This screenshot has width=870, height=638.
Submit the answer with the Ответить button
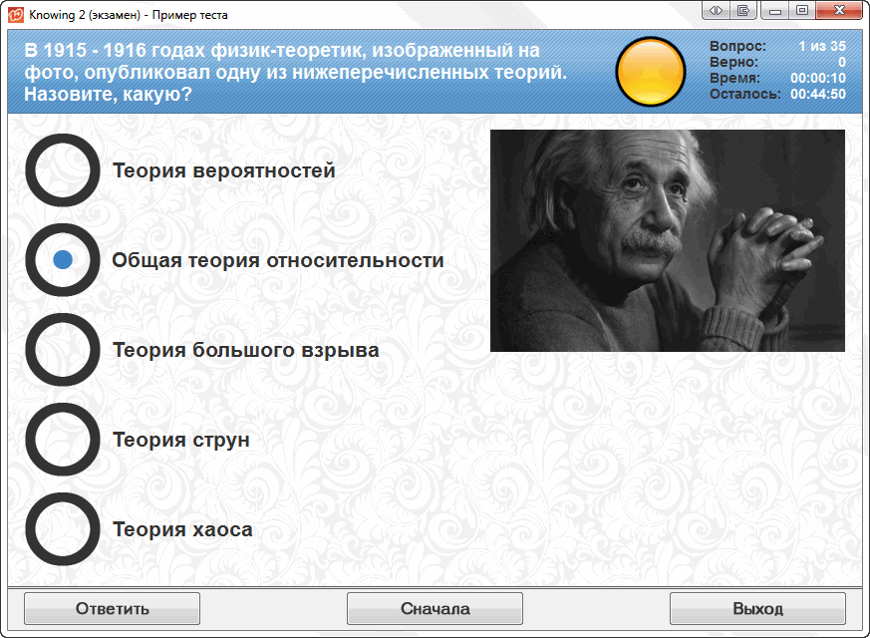coord(112,609)
